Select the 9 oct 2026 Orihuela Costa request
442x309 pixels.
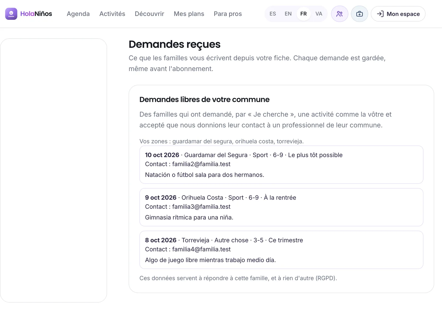click(281, 207)
